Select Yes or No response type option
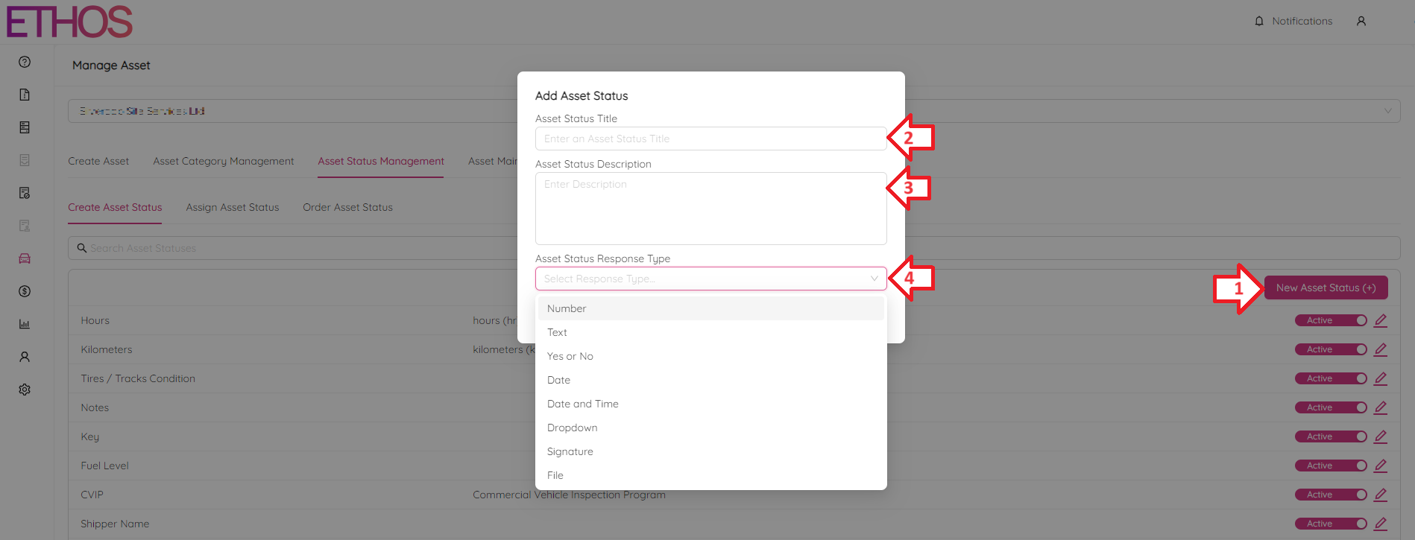The width and height of the screenshot is (1415, 540). coord(570,355)
